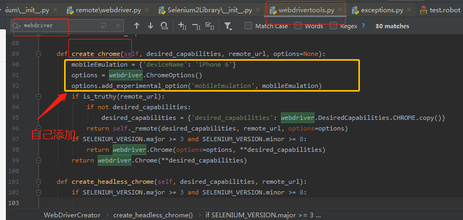The image size is (463, 220).
Task: Click highlighted webdriver on line 91
Action: tap(125, 75)
